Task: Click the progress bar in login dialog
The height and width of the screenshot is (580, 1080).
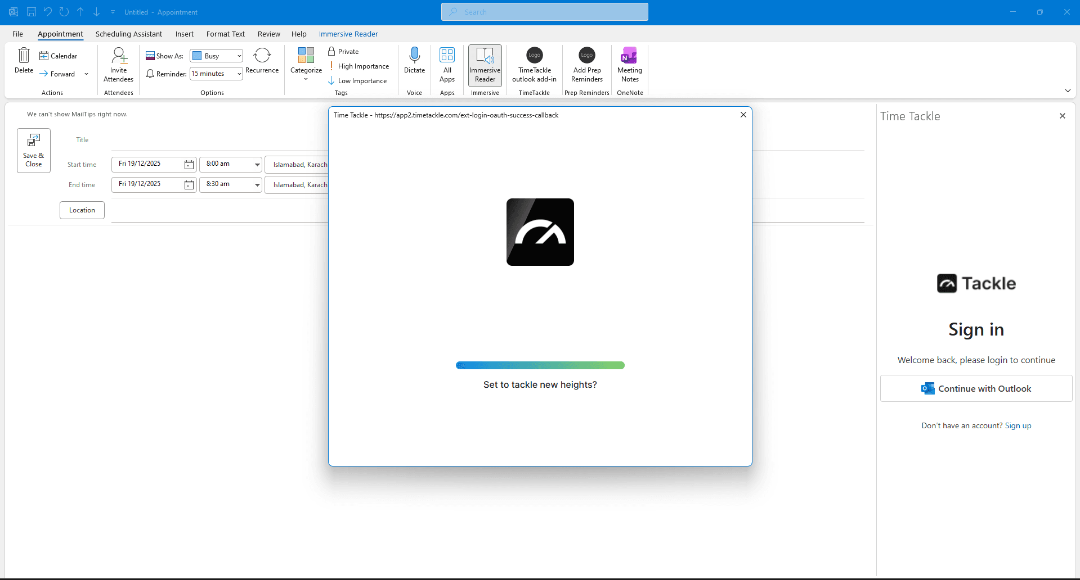Action: (540, 365)
